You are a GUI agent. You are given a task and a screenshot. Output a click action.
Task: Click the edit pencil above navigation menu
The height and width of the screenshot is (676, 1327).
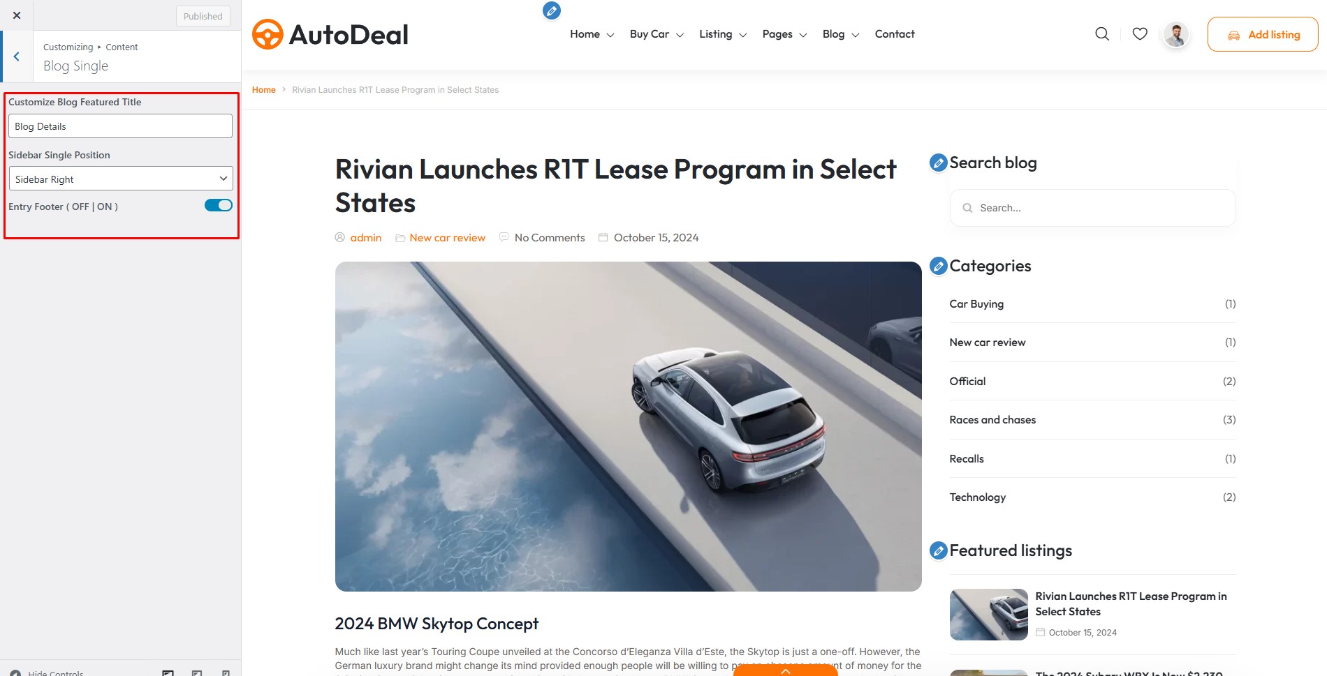552,10
